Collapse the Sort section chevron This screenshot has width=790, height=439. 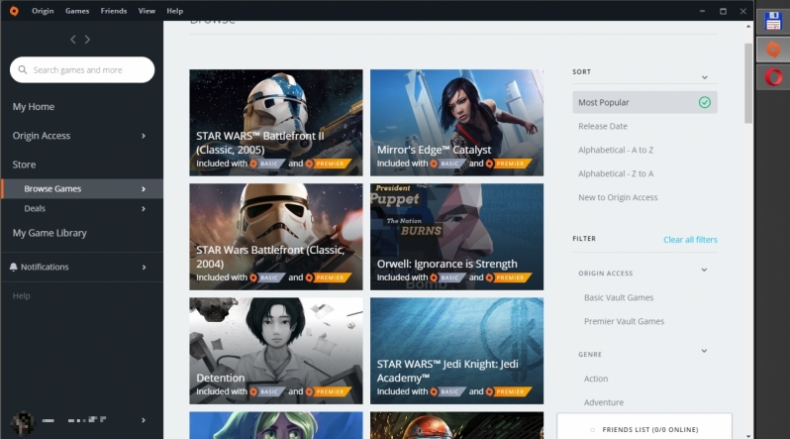704,77
